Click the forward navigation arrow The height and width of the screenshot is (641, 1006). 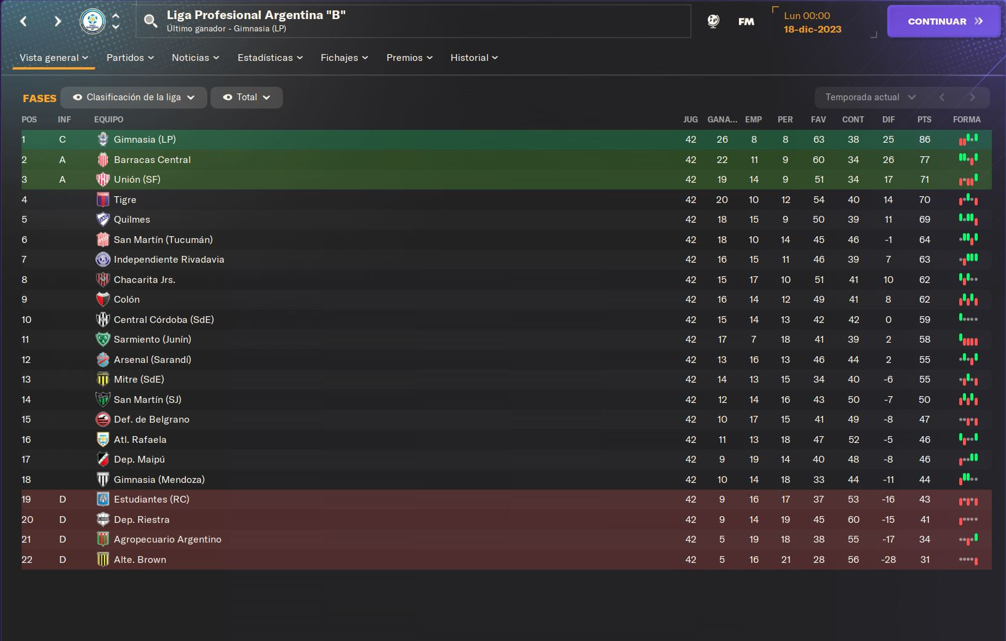click(x=57, y=22)
